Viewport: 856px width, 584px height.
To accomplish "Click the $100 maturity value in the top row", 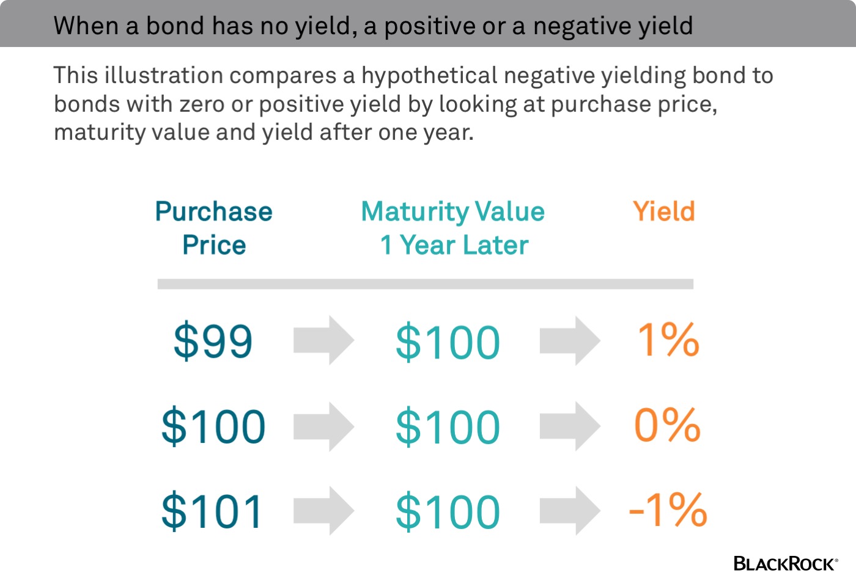I will [448, 342].
